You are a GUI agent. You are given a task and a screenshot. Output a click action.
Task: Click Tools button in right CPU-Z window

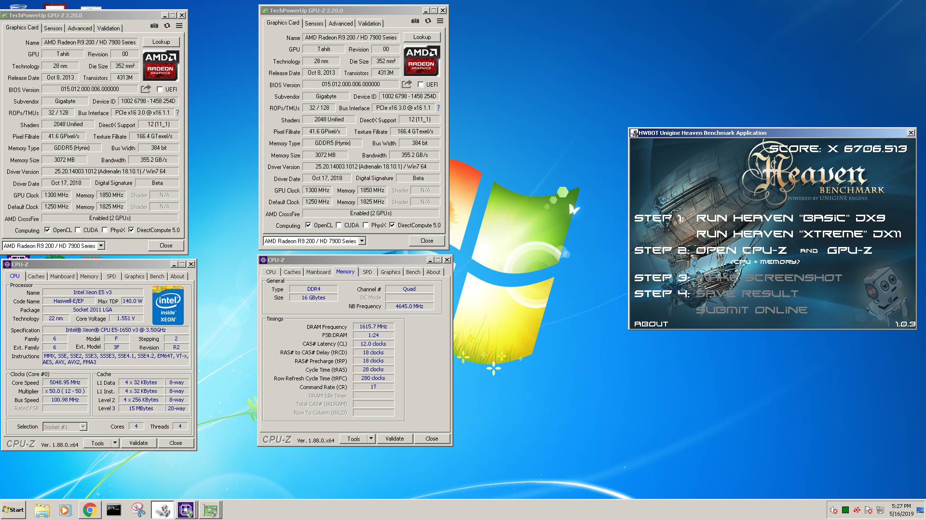click(354, 439)
